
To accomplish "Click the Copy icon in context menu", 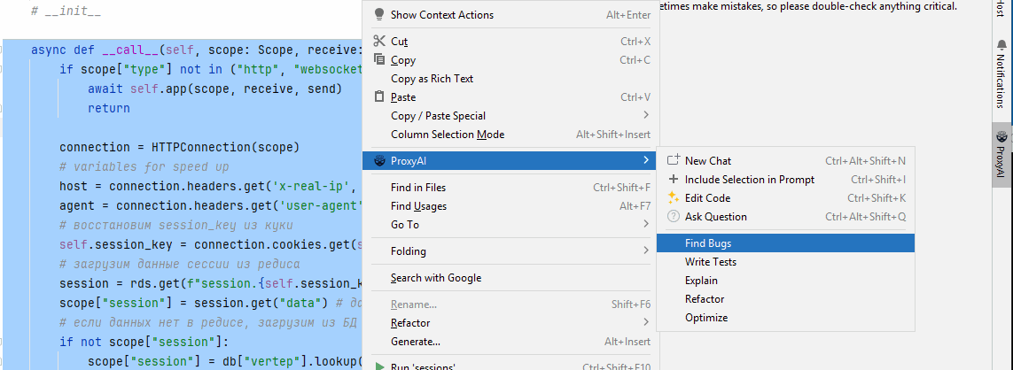I will coord(379,60).
